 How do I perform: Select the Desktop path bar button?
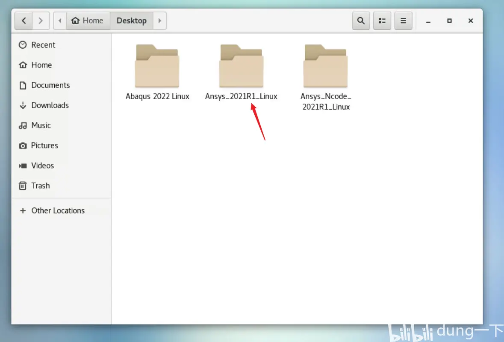click(132, 20)
